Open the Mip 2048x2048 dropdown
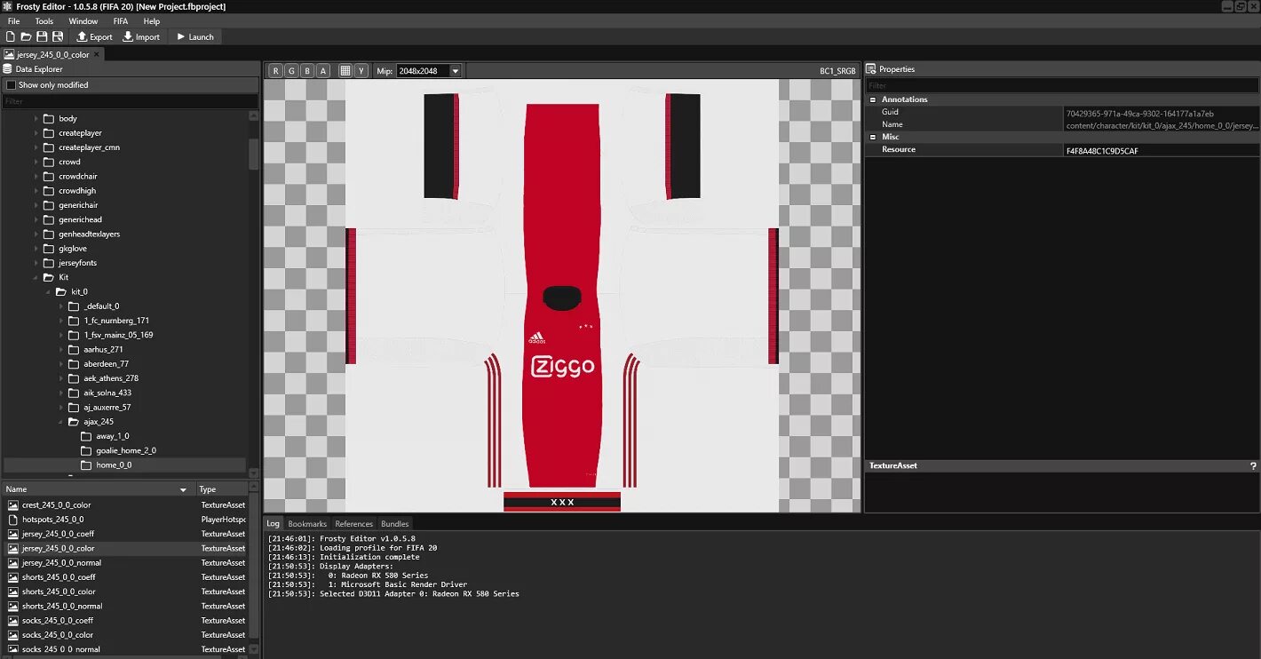1261x659 pixels. pyautogui.click(x=429, y=71)
